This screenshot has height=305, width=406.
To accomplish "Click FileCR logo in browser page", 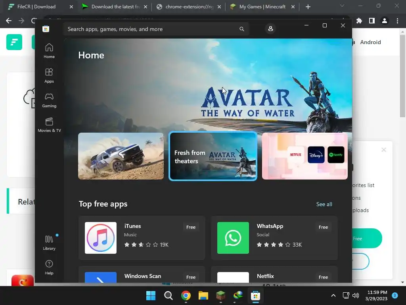I will [x=14, y=42].
